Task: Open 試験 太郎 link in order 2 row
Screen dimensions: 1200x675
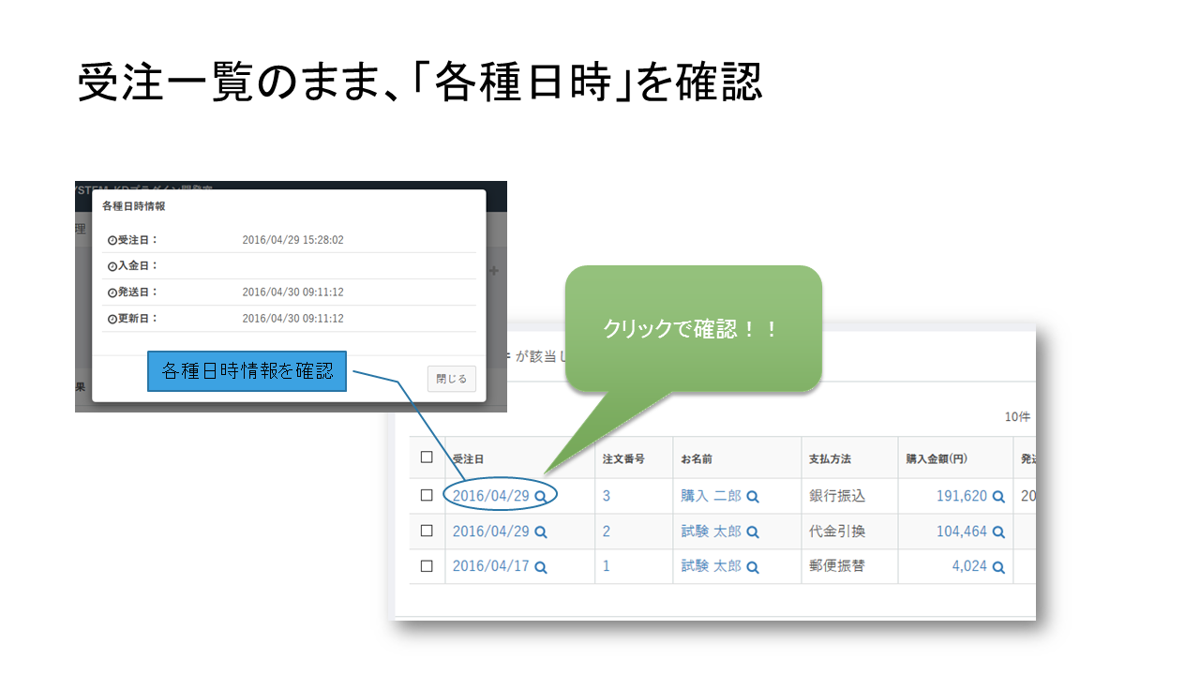Action: [711, 532]
